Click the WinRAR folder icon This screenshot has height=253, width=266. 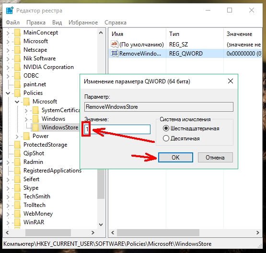point(17,222)
